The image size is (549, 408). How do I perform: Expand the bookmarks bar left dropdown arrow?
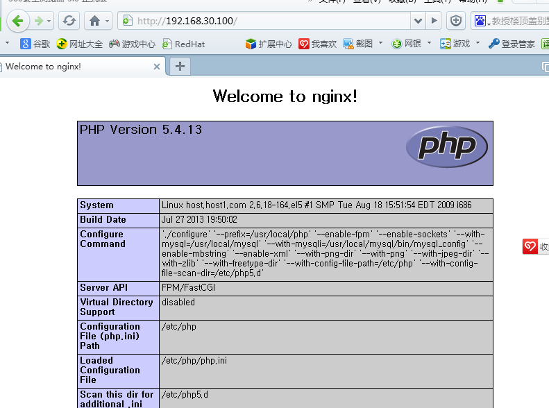click(7, 43)
